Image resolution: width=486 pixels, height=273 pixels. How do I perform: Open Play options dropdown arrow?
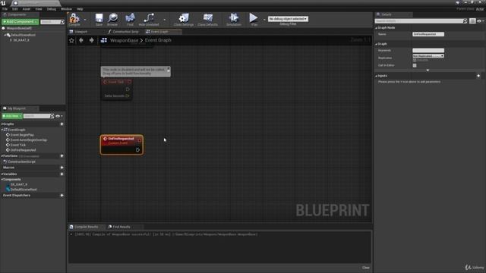264,20
